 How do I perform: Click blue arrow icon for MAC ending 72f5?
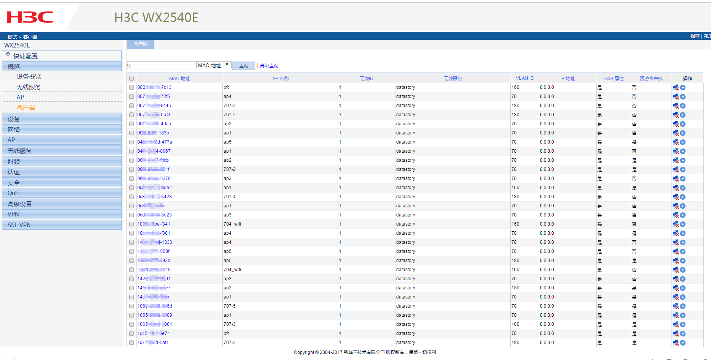[683, 97]
